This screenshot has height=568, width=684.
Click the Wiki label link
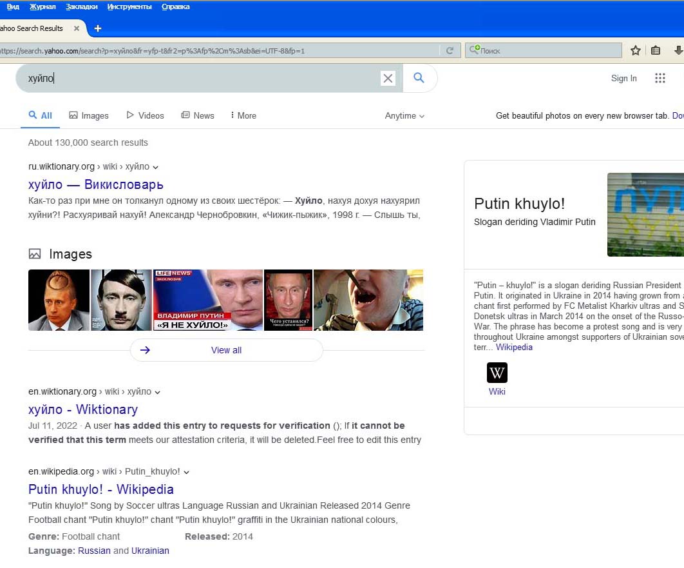pyautogui.click(x=497, y=391)
